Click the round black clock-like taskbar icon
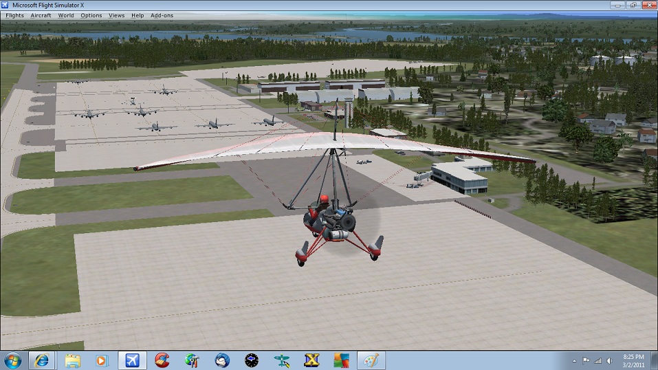This screenshot has height=370, width=658. (x=252, y=360)
